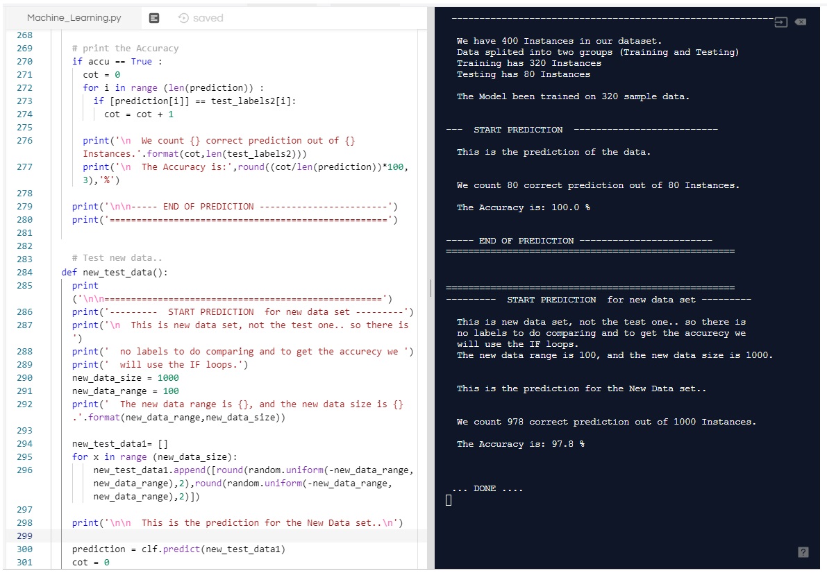
Task: Click console line 'The Accuracy is: 100.0 %'
Action: click(x=523, y=207)
